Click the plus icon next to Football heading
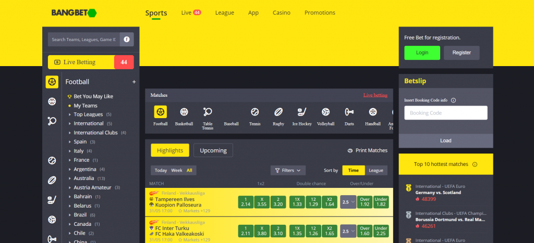Viewport: 534px width, 243px height. [x=134, y=82]
